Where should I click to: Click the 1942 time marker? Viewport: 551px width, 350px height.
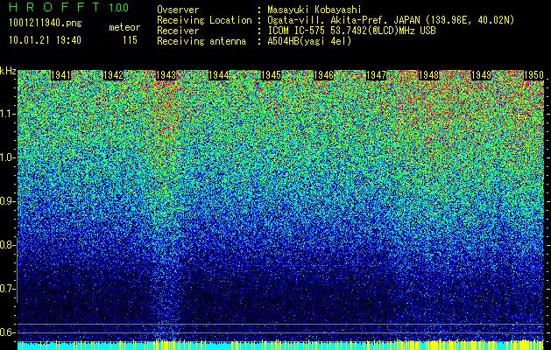pyautogui.click(x=114, y=75)
